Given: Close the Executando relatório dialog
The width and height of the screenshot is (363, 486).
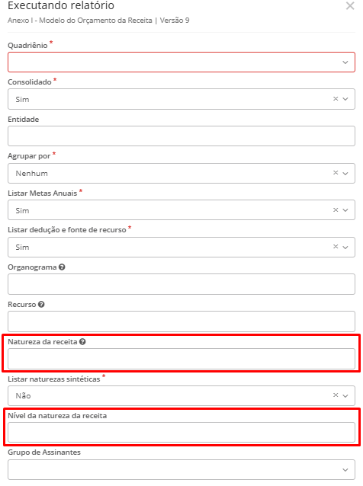Looking at the screenshot, I should (x=350, y=5).
